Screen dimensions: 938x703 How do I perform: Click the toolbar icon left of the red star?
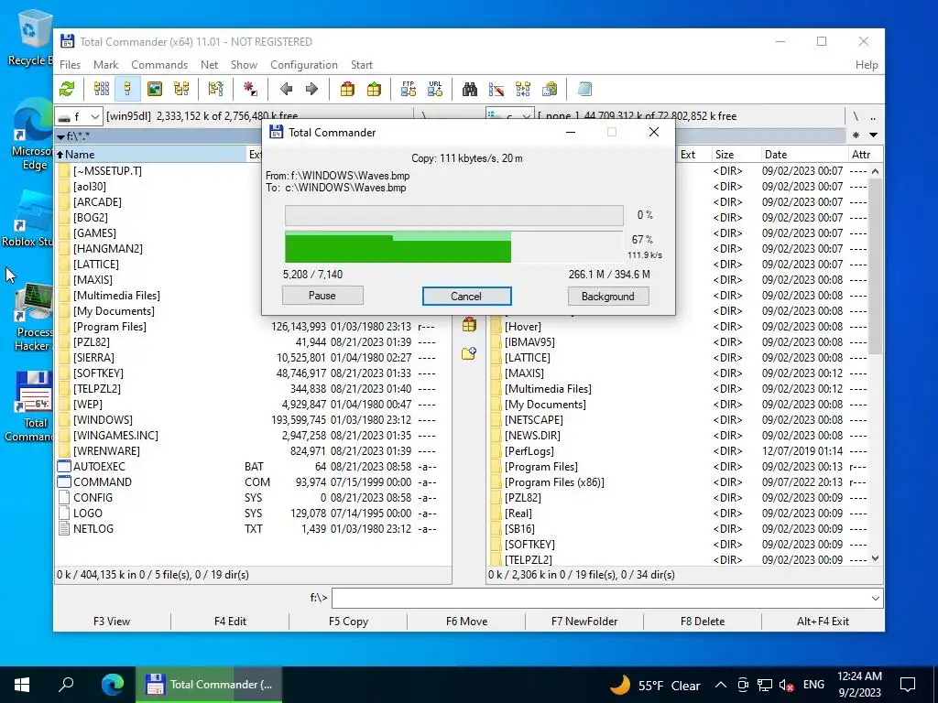215,89
